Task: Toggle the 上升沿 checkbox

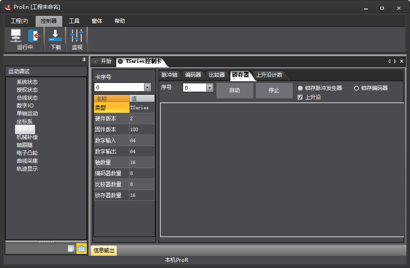Action: (300, 97)
